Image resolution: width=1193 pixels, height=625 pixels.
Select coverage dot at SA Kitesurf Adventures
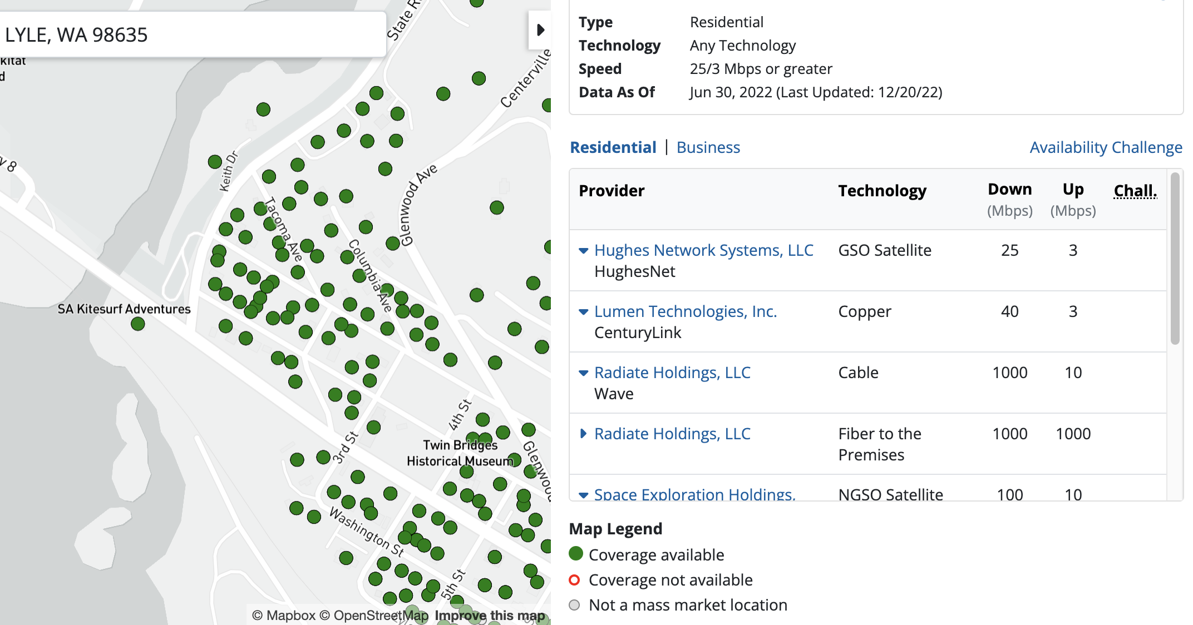tap(138, 324)
